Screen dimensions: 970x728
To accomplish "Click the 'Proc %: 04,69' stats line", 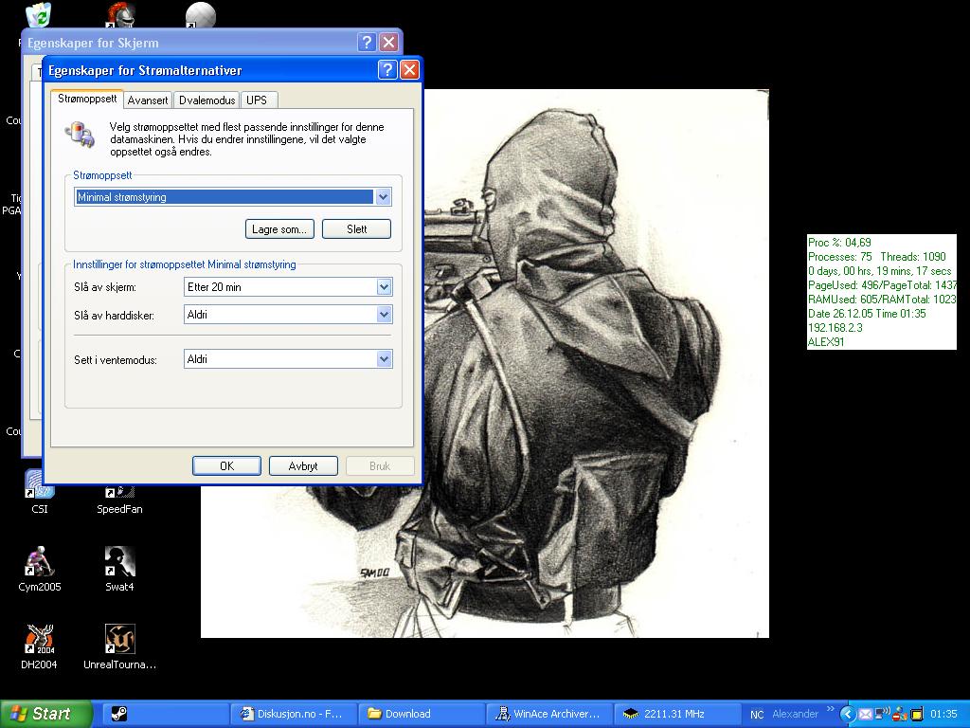I will [x=839, y=243].
